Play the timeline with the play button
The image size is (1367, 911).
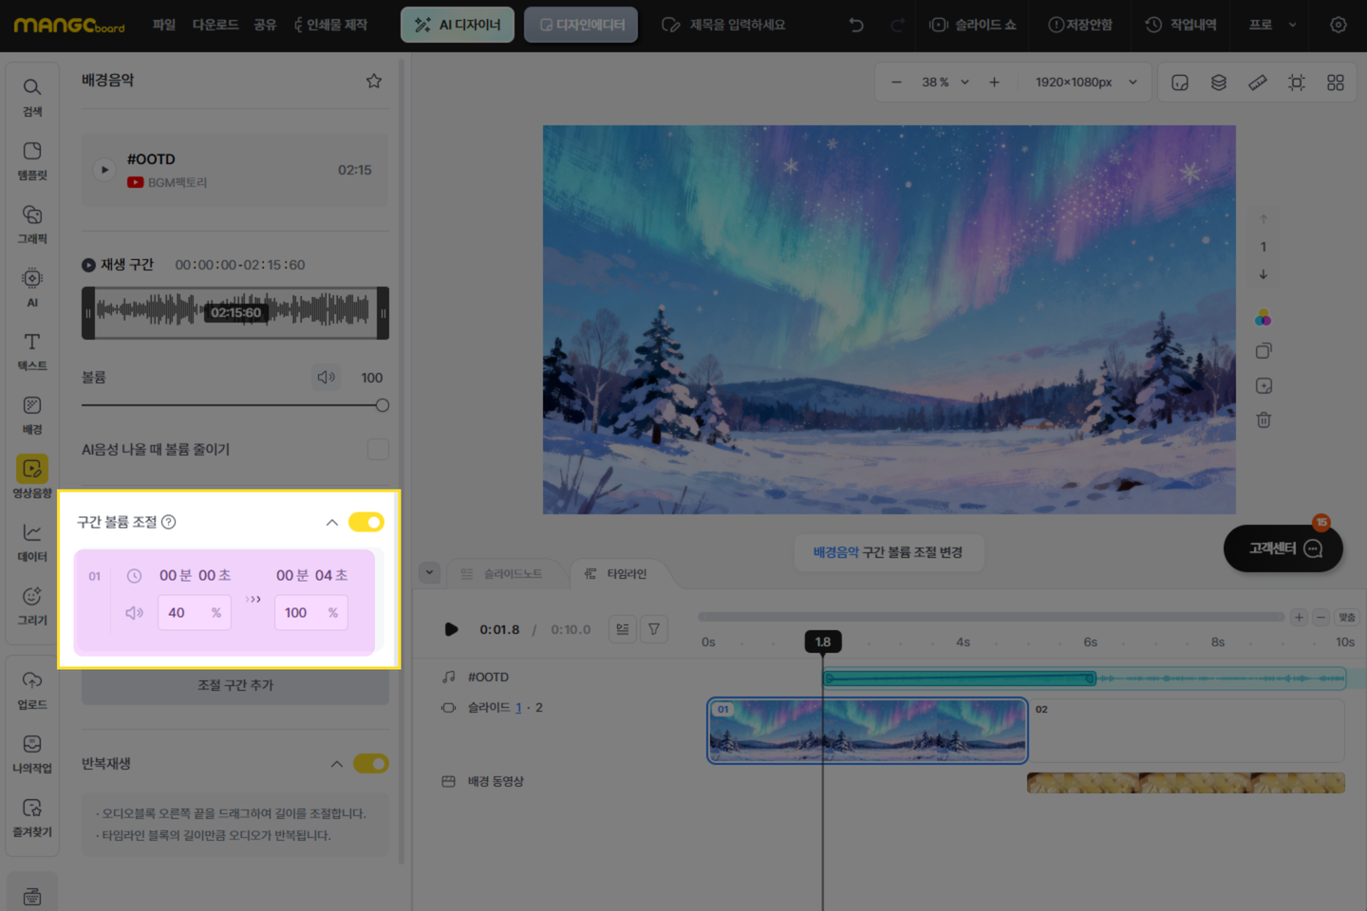point(452,629)
